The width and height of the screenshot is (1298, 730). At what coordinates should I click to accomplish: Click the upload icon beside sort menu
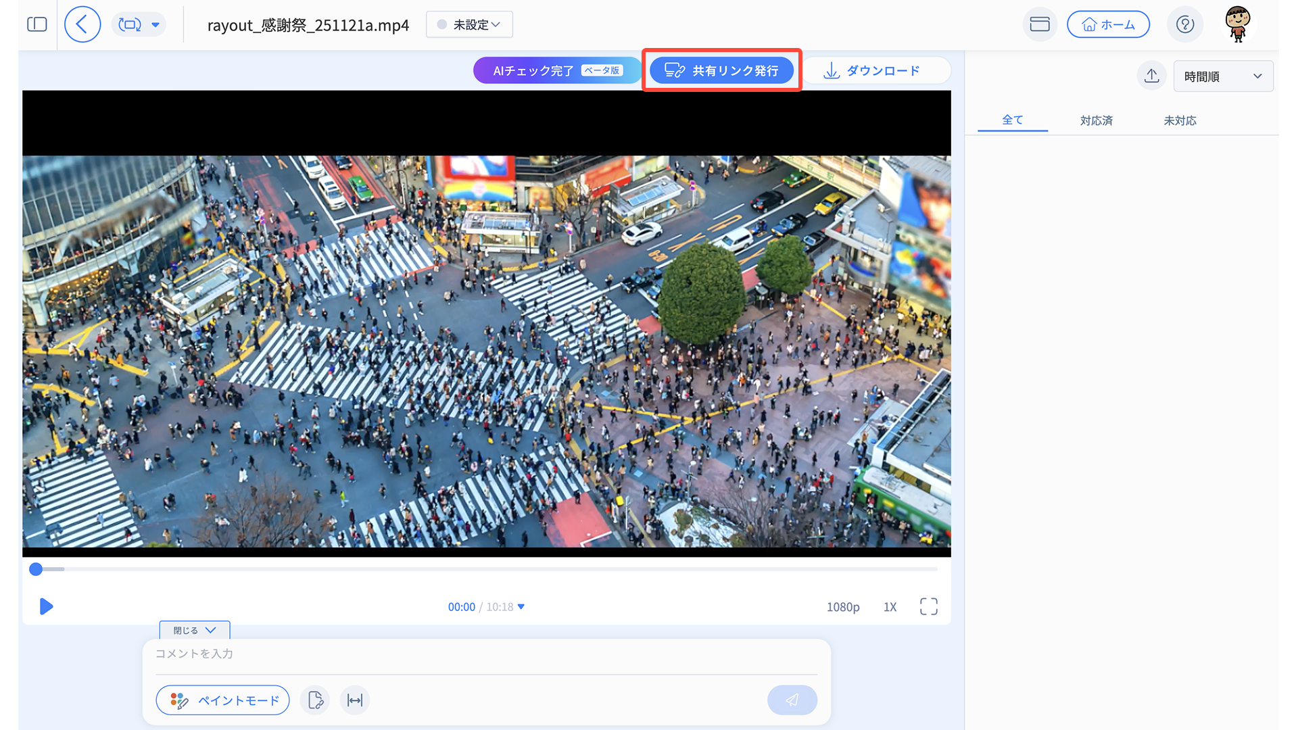(x=1151, y=76)
